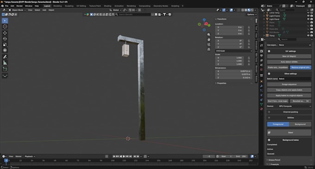Toggle visibility eye of Tiang
This screenshot has width=315, height=169.
click(308, 36)
